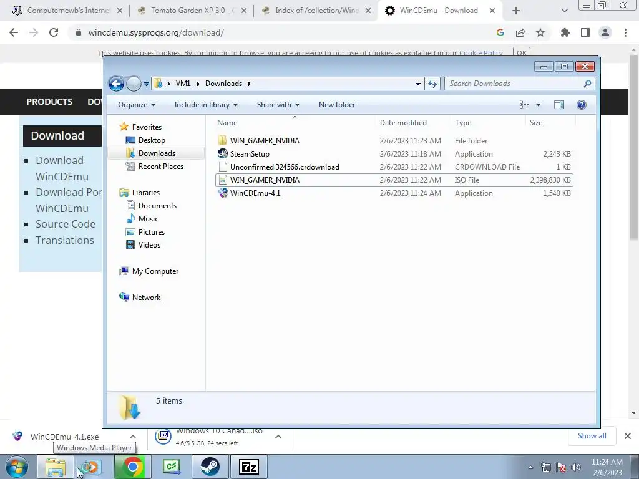Open the Chrome extensions puzzle icon
This screenshot has width=639, height=479.
(x=565, y=32)
